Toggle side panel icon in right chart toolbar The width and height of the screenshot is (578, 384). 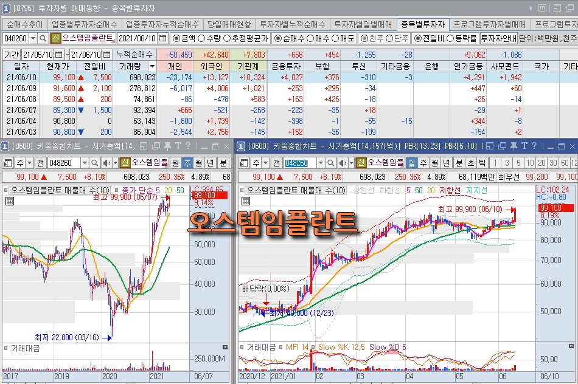pos(243,163)
